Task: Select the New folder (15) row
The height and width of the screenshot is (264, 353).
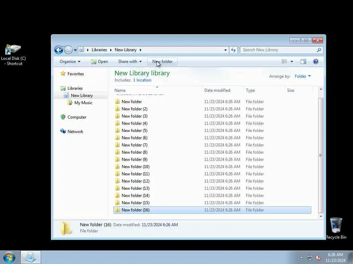Action: 212,202
